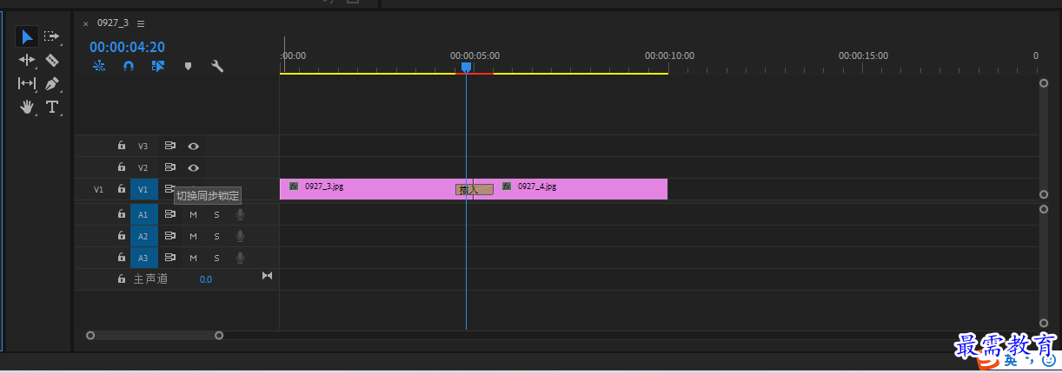1062x373 pixels.
Task: Toggle lock on master audio track
Action: [122, 279]
